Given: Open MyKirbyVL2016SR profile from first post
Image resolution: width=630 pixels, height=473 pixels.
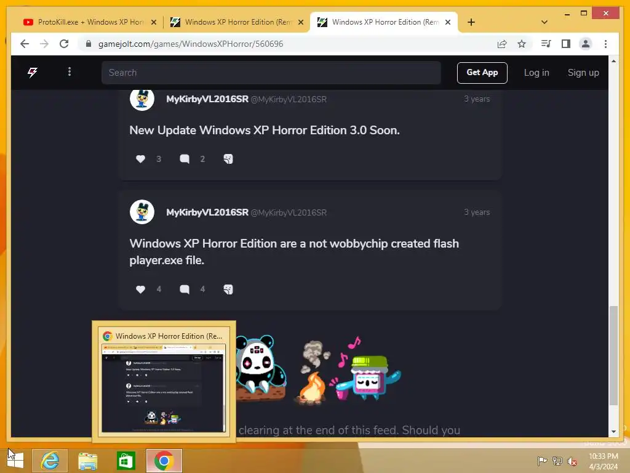Looking at the screenshot, I should [207, 99].
